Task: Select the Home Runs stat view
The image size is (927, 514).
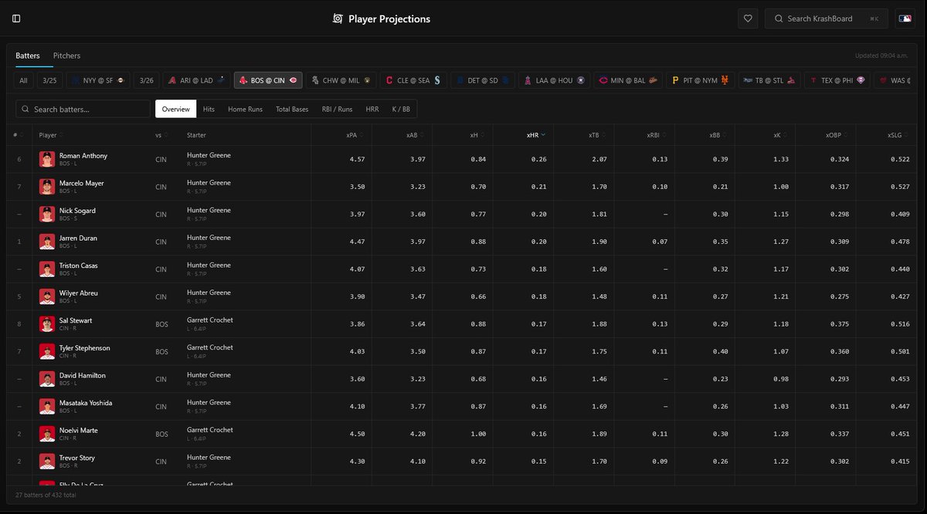Action: pyautogui.click(x=245, y=109)
